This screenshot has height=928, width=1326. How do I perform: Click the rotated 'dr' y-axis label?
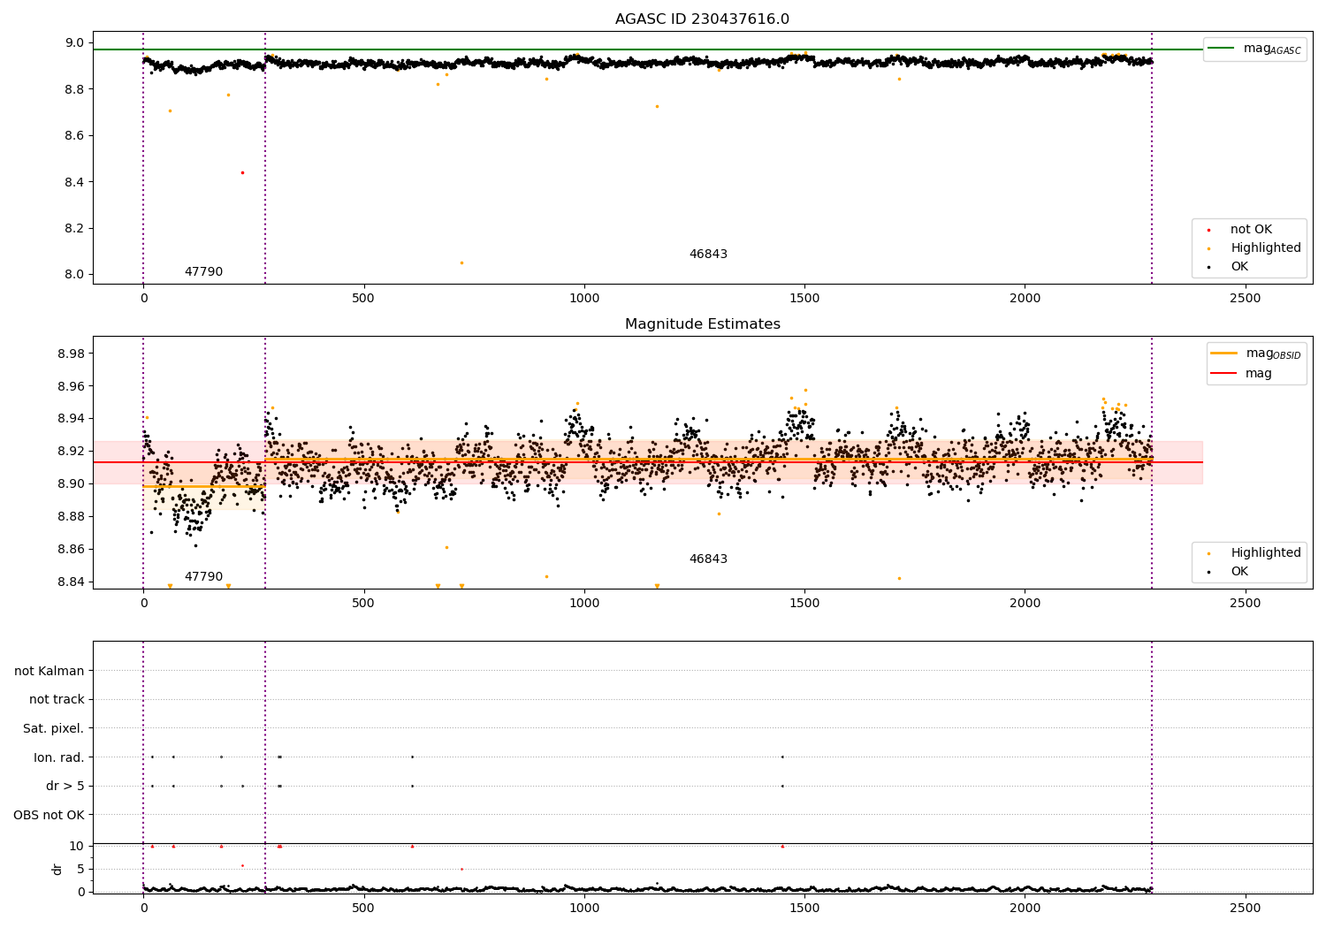[x=57, y=870]
